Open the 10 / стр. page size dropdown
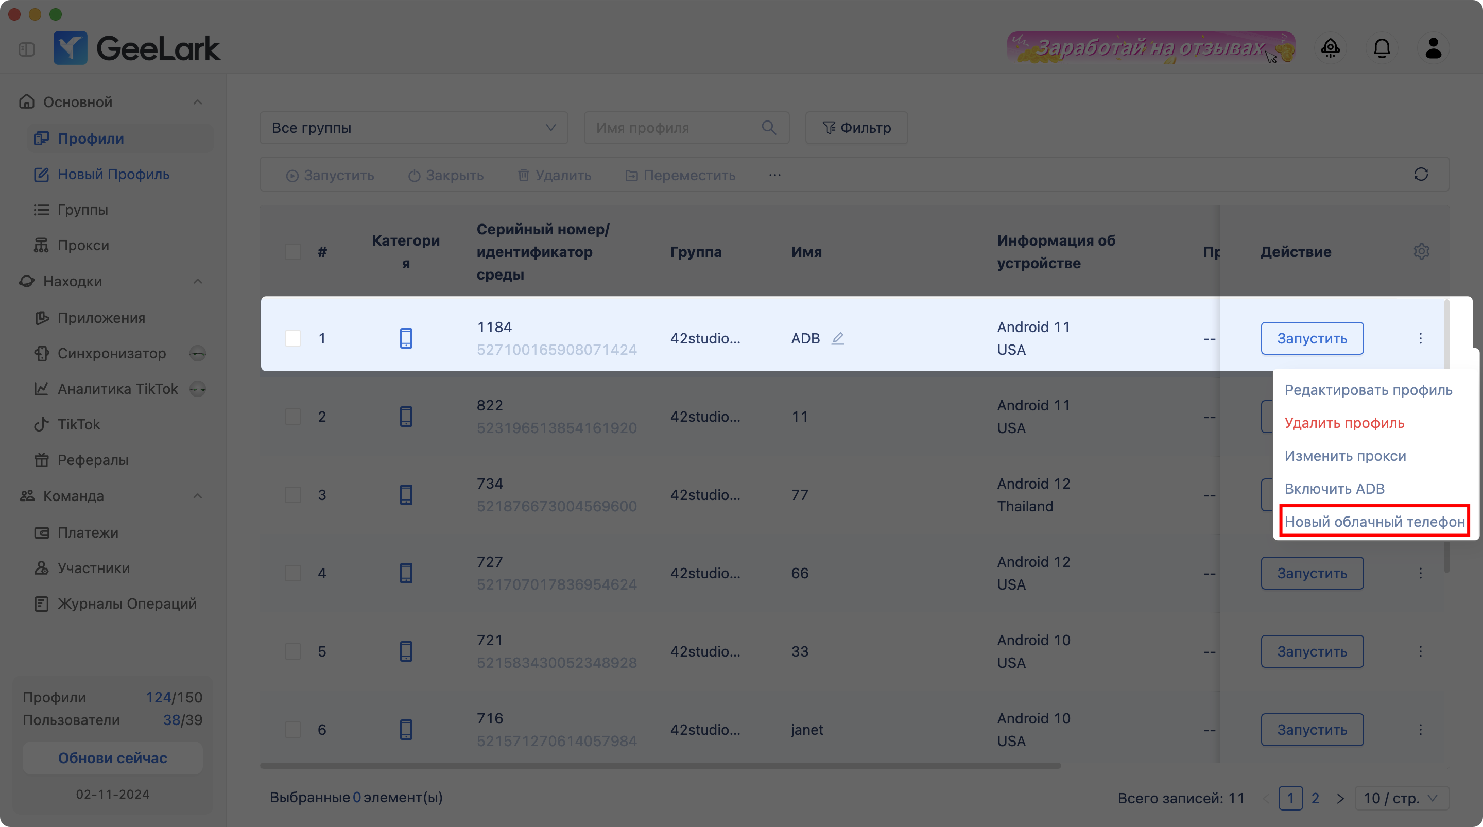 tap(1401, 799)
